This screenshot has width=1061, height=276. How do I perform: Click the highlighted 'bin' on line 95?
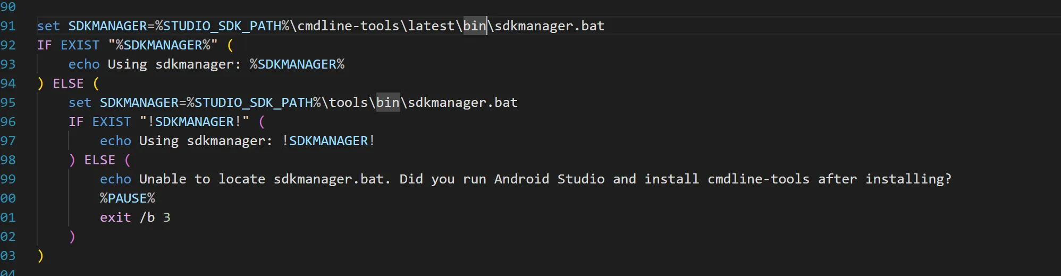(388, 103)
